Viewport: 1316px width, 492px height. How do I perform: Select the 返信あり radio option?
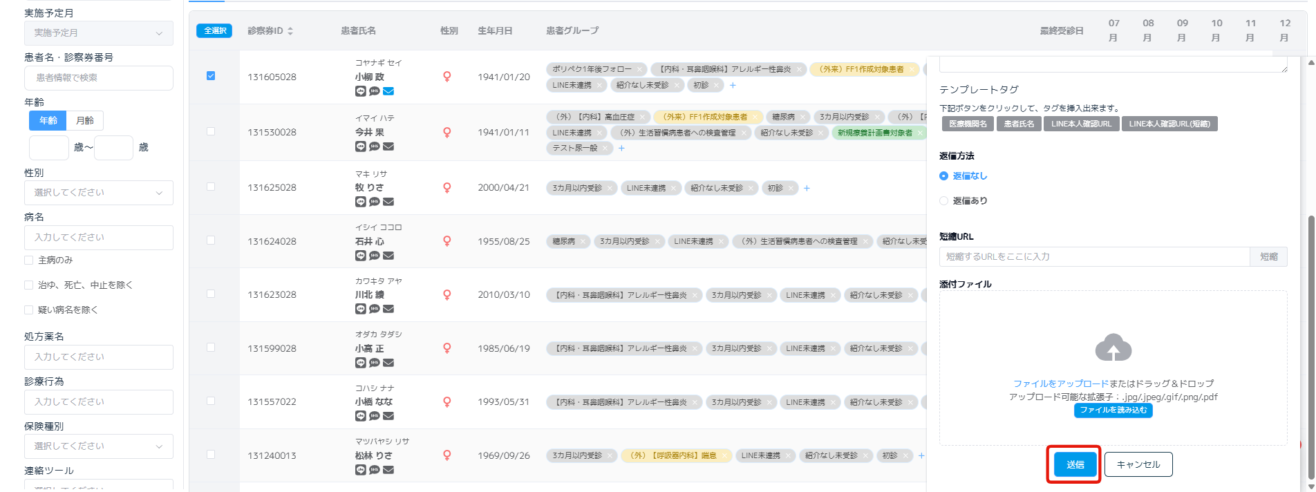[x=944, y=201]
